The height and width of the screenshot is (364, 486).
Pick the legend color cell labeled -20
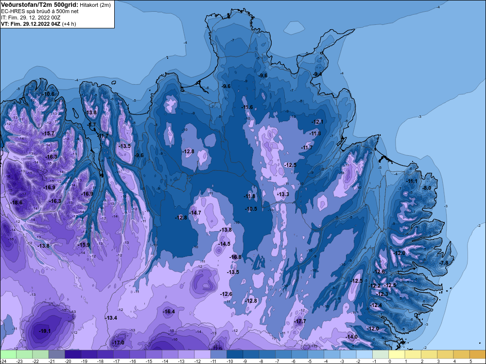[x=73, y=354]
